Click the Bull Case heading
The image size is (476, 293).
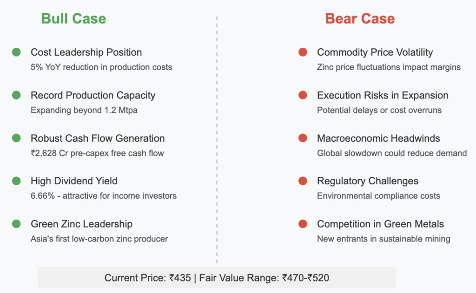[74, 19]
